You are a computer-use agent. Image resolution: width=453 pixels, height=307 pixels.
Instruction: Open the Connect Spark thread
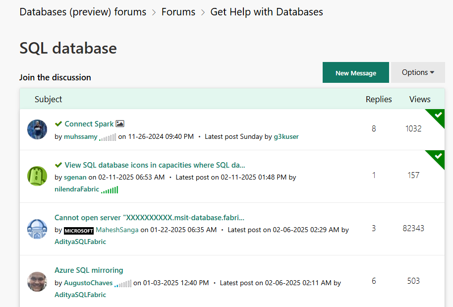[x=89, y=123]
